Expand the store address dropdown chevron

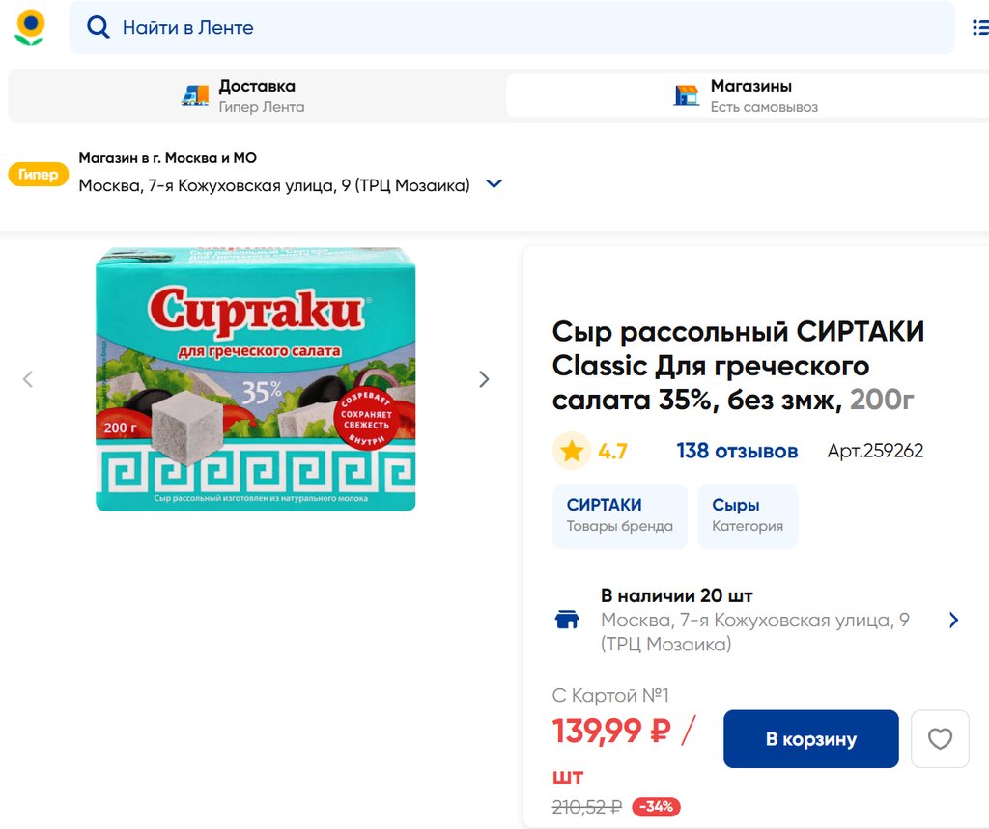pos(494,184)
